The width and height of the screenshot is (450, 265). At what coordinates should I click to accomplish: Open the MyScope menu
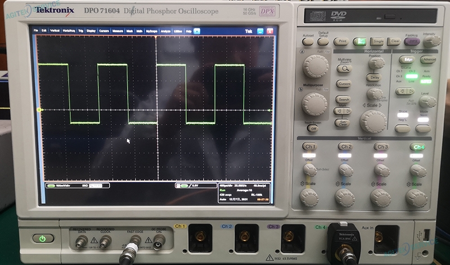coord(152,31)
